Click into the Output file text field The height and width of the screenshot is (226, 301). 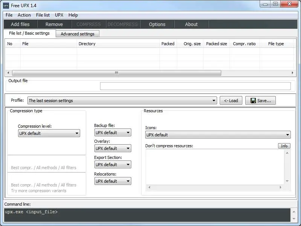pyautogui.click(x=195, y=86)
